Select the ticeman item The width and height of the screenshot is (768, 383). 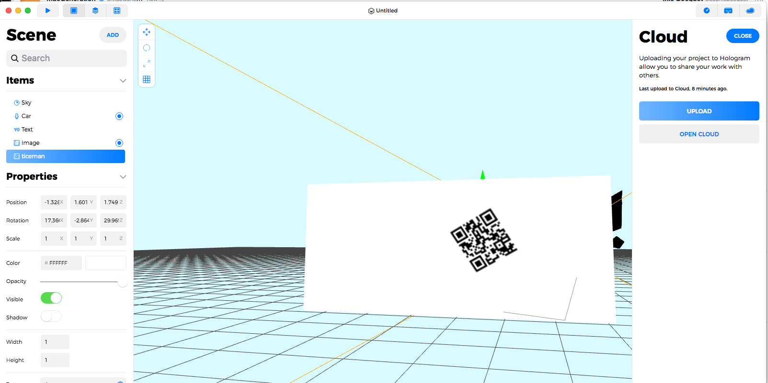pos(66,156)
